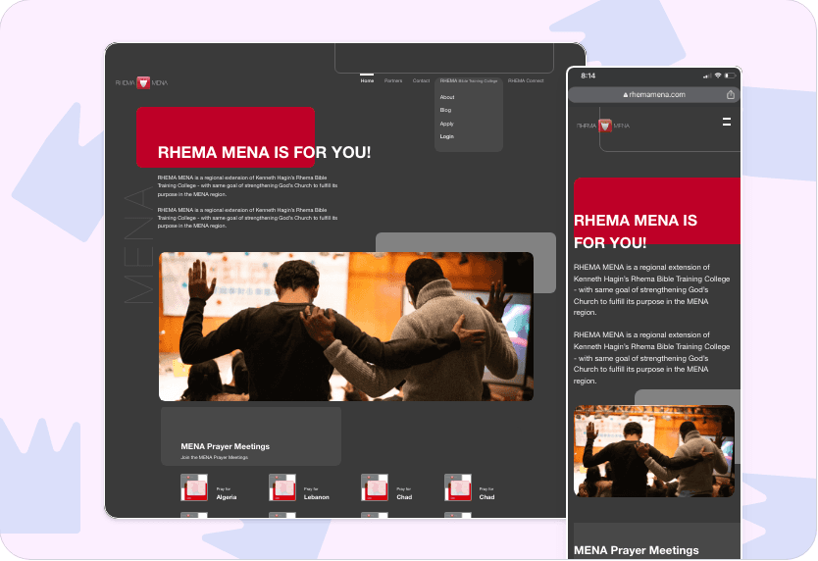This screenshot has height=561, width=818.
Task: Tap the share icon in mobile address bar
Action: point(731,94)
